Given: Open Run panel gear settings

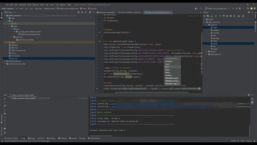Looking at the screenshot, I should pyautogui.click(x=249, y=95).
